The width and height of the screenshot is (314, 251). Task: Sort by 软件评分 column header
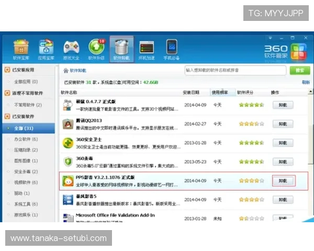point(245,93)
